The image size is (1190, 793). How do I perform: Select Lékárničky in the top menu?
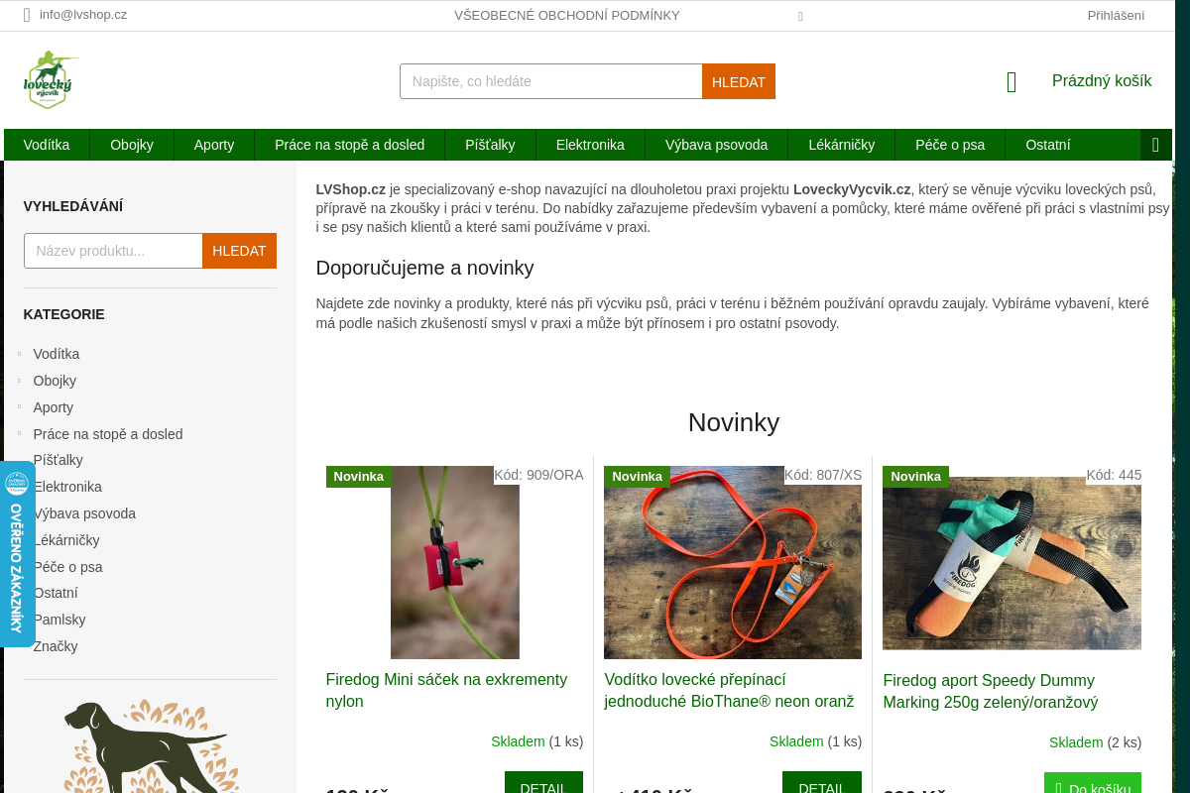842,145
